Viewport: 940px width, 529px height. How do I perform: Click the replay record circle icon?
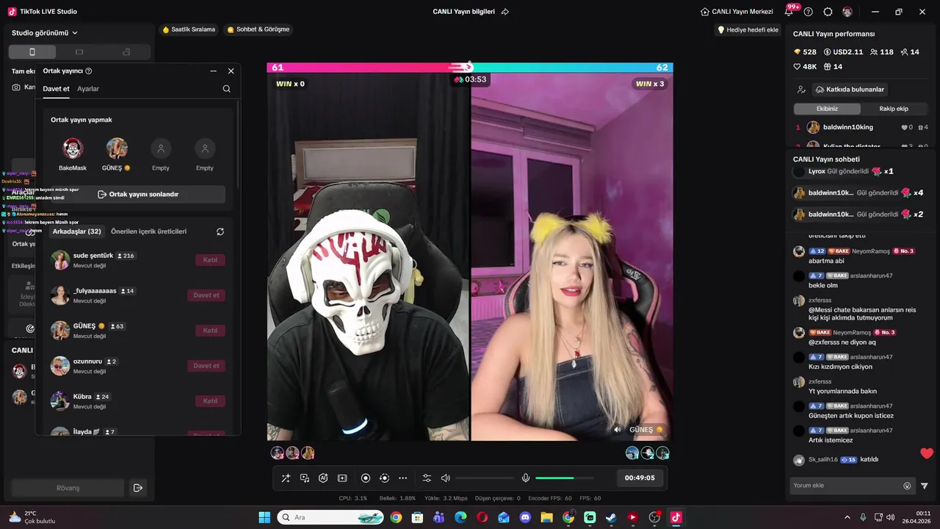coord(384,478)
